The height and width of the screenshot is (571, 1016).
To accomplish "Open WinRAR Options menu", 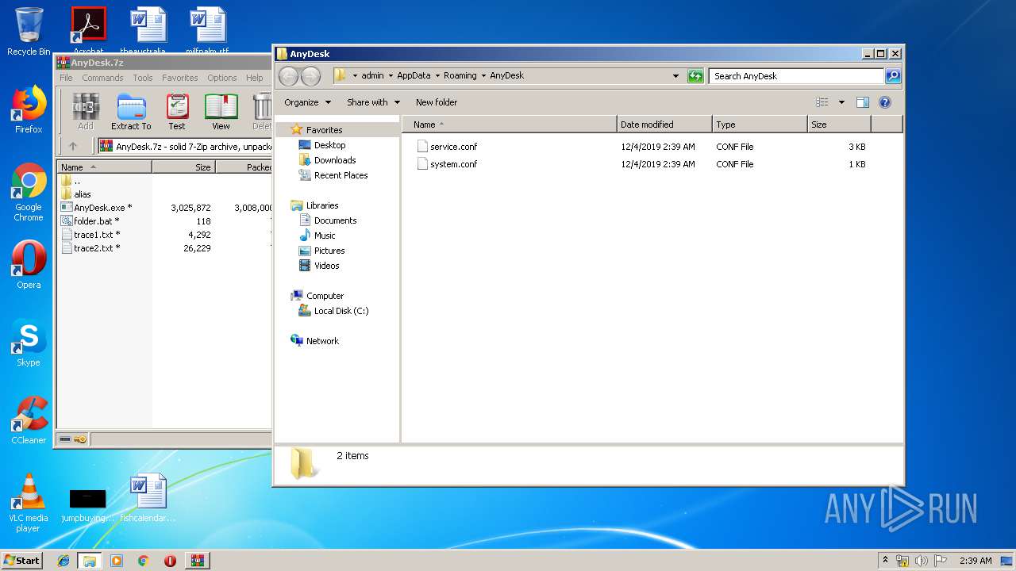I will [x=222, y=78].
